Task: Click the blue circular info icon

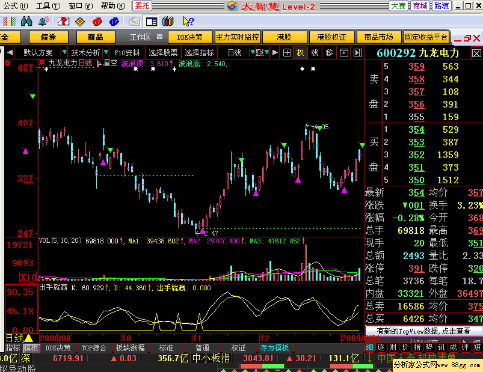Action: [x=114, y=21]
